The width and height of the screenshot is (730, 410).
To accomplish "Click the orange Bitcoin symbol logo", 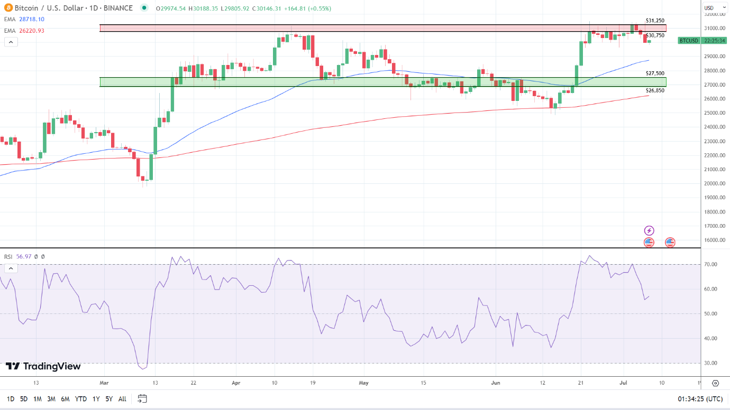I will pos(8,8).
